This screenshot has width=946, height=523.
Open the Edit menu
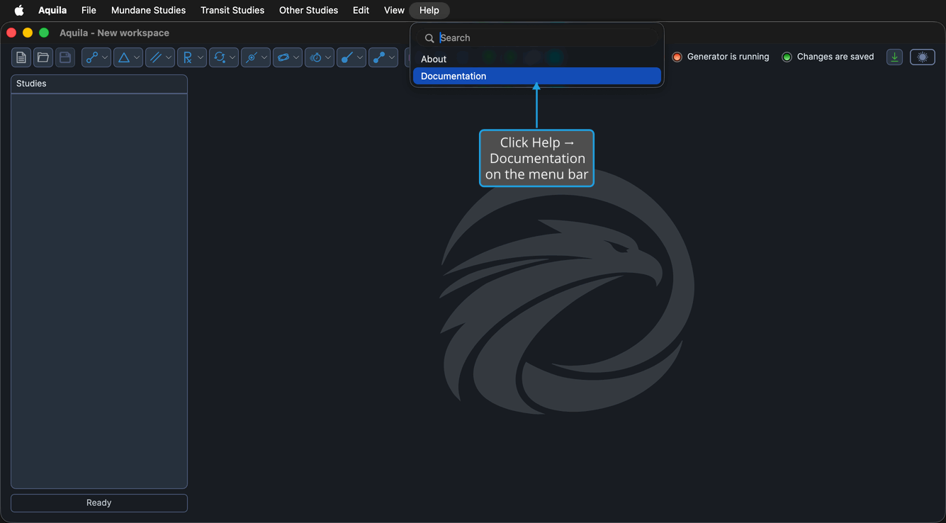[x=361, y=10]
